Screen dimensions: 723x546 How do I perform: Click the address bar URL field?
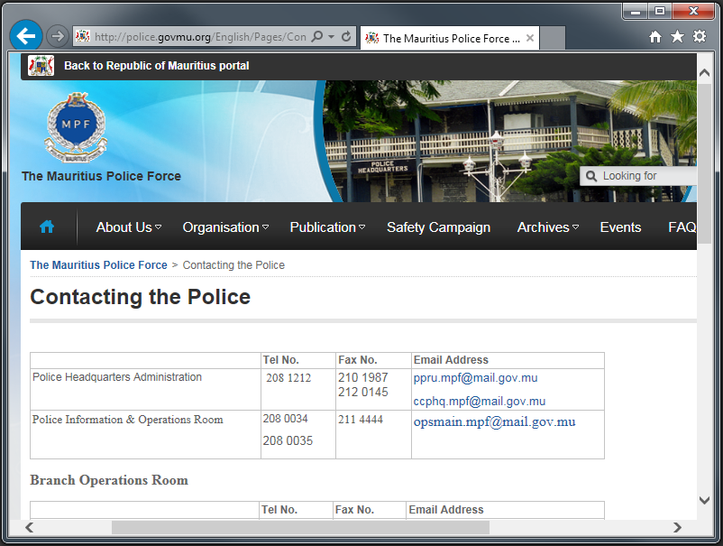coord(200,36)
